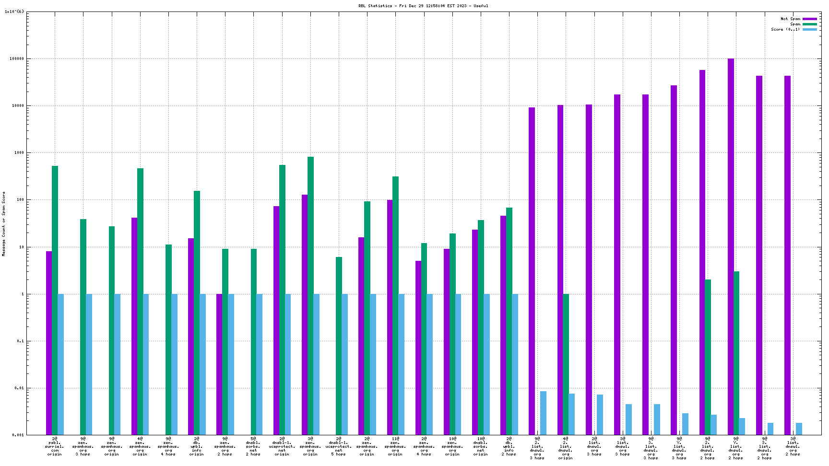Viewport: 829px width, 466px height.
Task: Select the db.wpbl.info origin axis label
Action: pyautogui.click(x=197, y=446)
